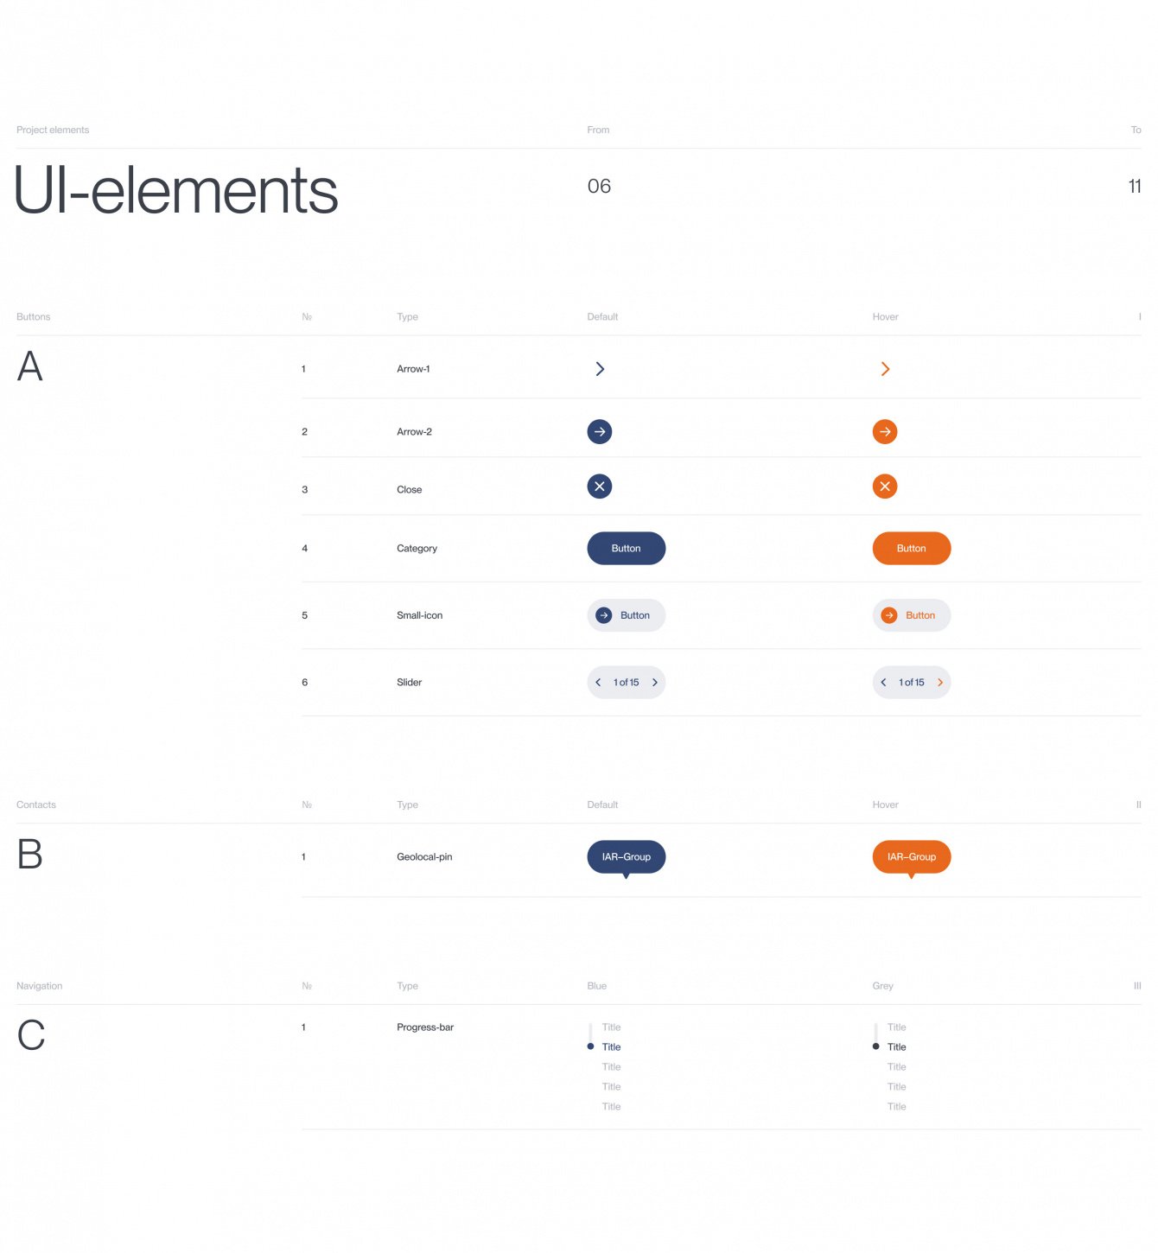
Task: Click the Small-icon Button with orange arrow
Action: coord(911,615)
